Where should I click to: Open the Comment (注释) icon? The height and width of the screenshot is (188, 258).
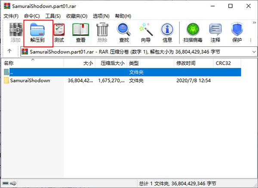(215, 29)
